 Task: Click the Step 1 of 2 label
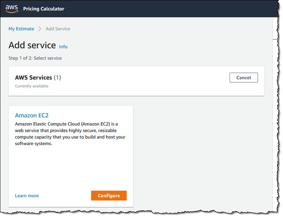click(35, 58)
